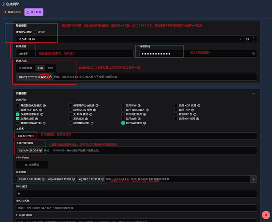Screen dimensions: 272x222
Task: Uncheck 仅使用物理网卡 checkbox
Action: click(18, 114)
